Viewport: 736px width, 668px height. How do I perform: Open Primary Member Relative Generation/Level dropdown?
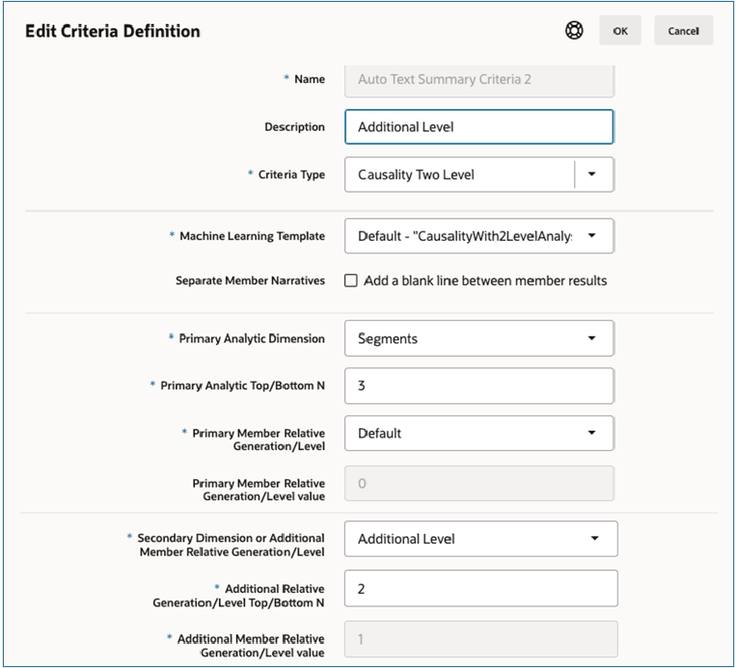[478, 433]
